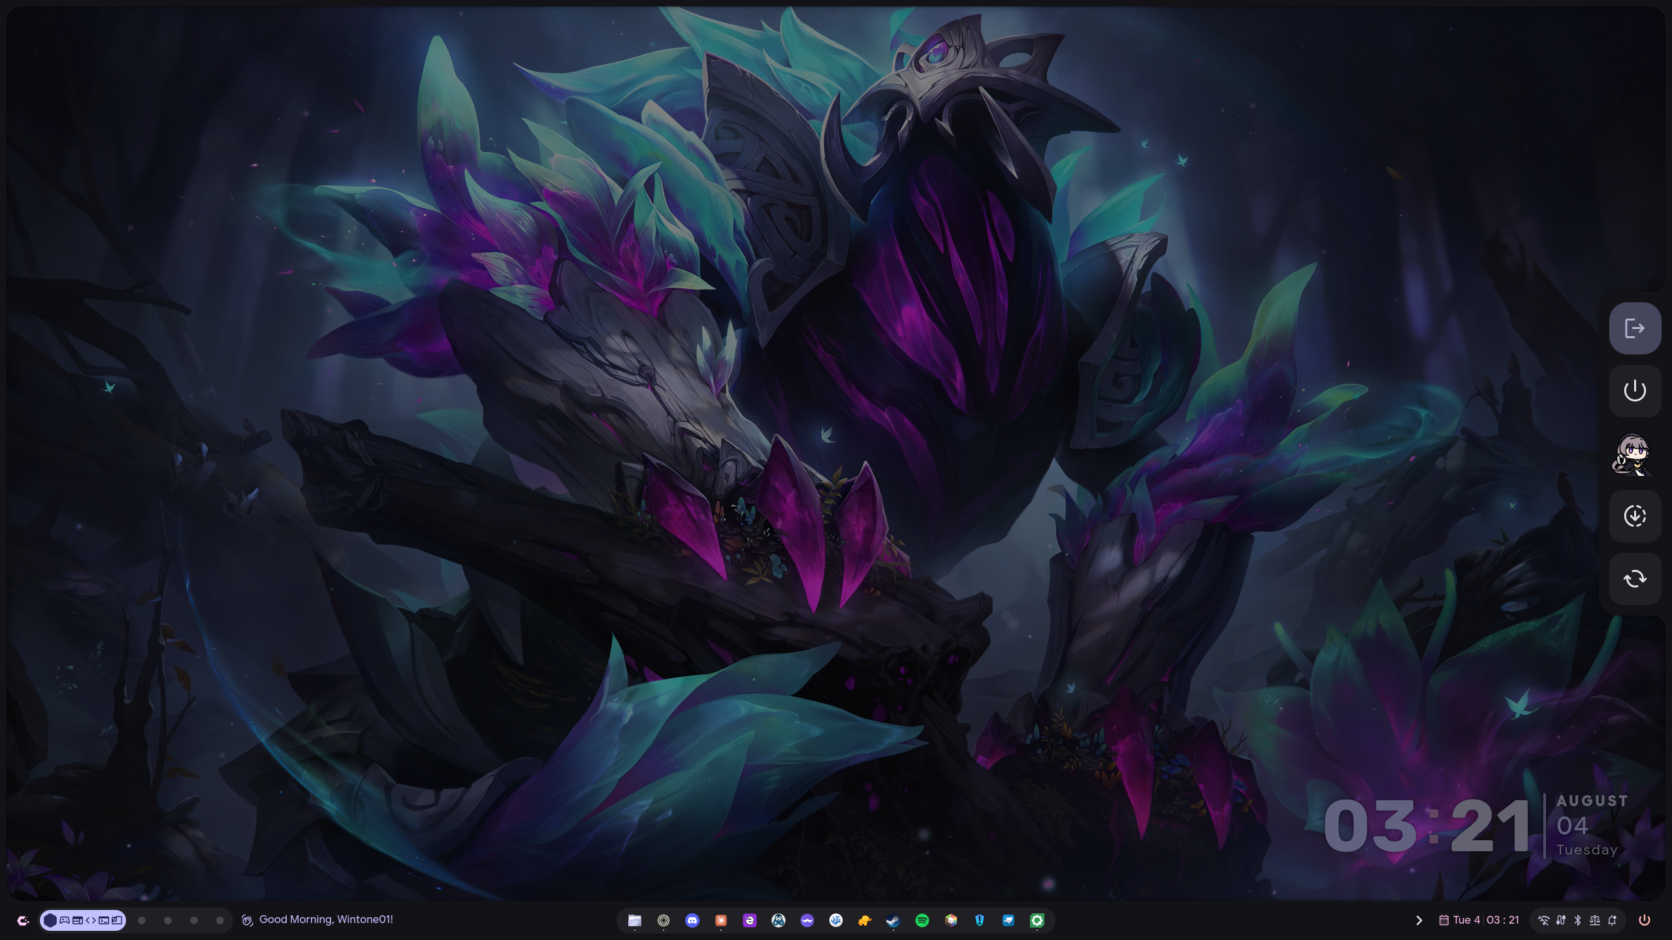Launch the purple 'e' app in dock
This screenshot has height=940, width=1672.
[750, 920]
